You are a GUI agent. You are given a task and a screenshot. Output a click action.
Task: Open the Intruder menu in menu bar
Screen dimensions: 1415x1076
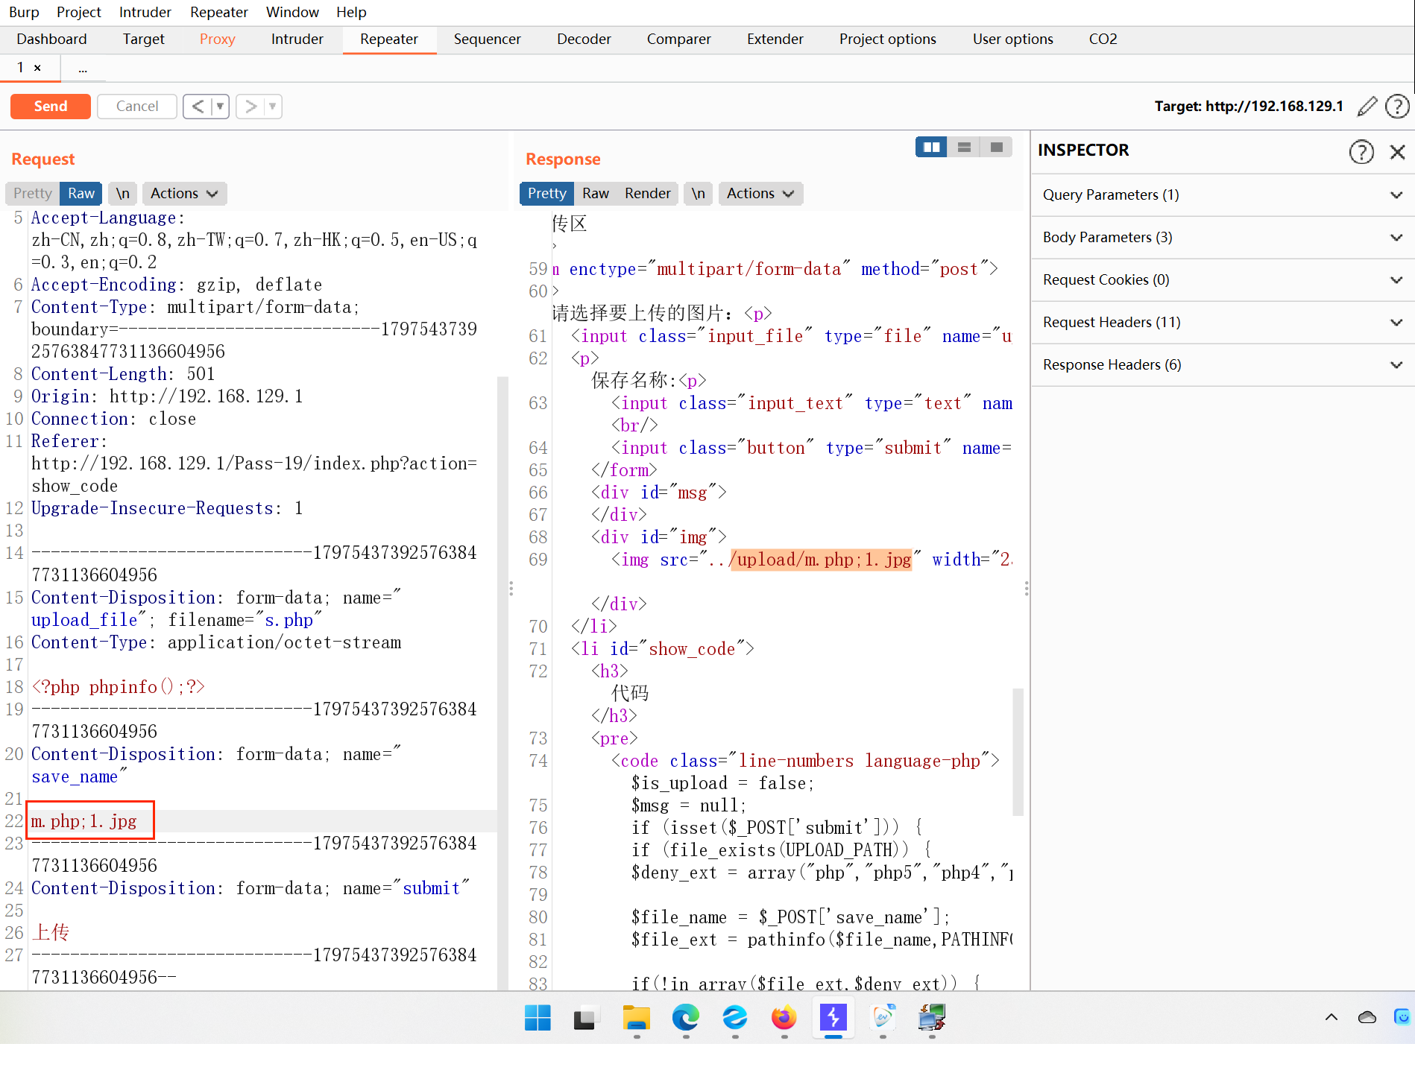145,13
